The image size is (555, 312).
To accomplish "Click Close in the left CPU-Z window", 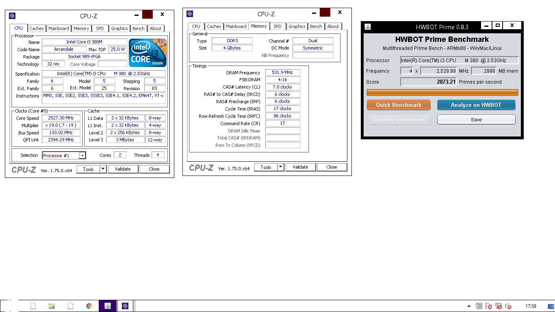I will click(154, 169).
